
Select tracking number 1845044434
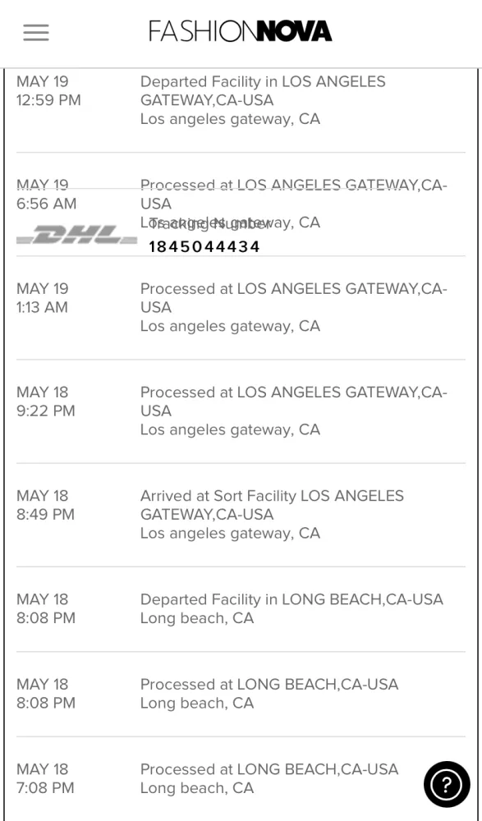click(204, 246)
